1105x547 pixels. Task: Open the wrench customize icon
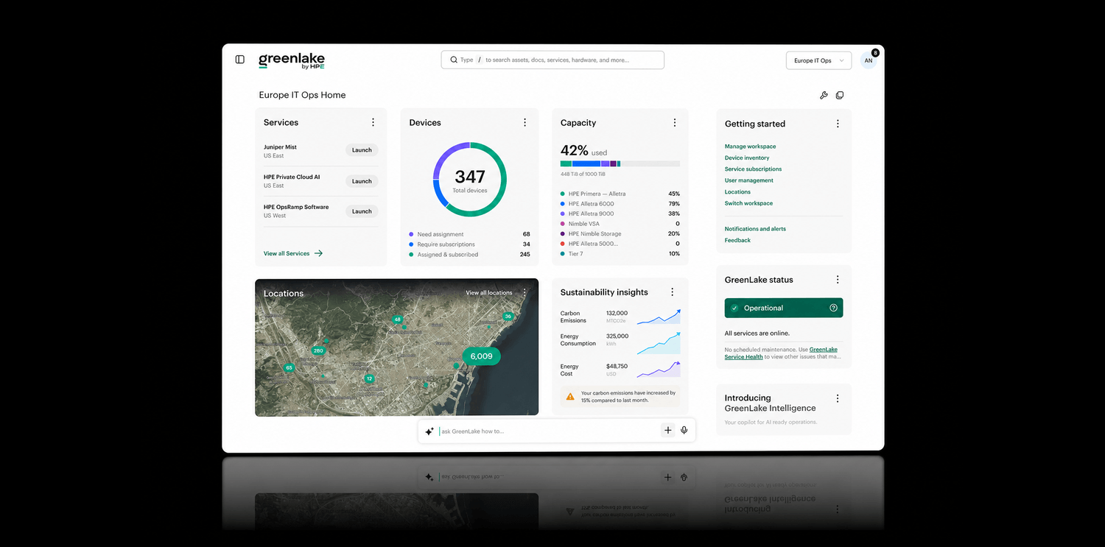(824, 95)
